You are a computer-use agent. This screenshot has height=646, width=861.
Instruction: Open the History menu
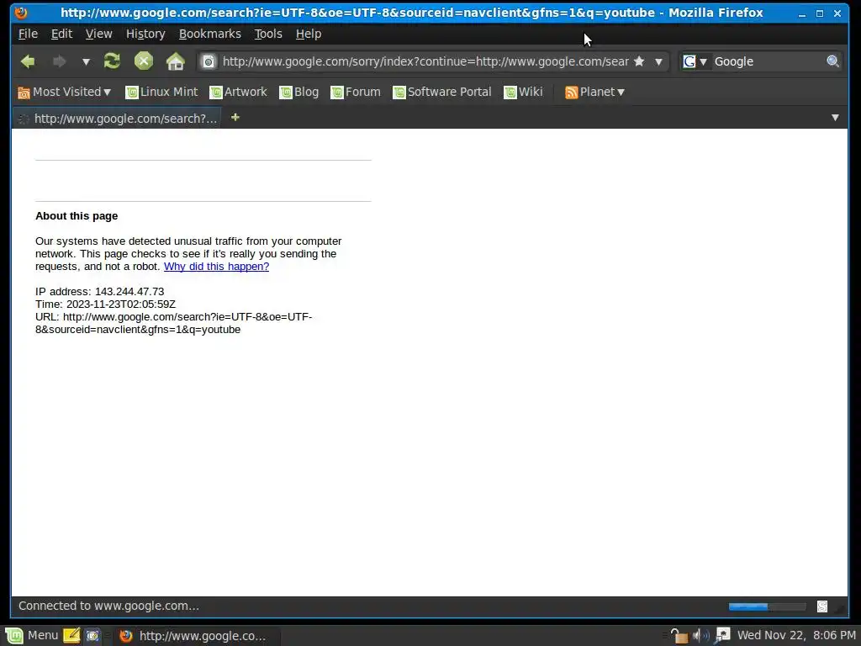(145, 34)
